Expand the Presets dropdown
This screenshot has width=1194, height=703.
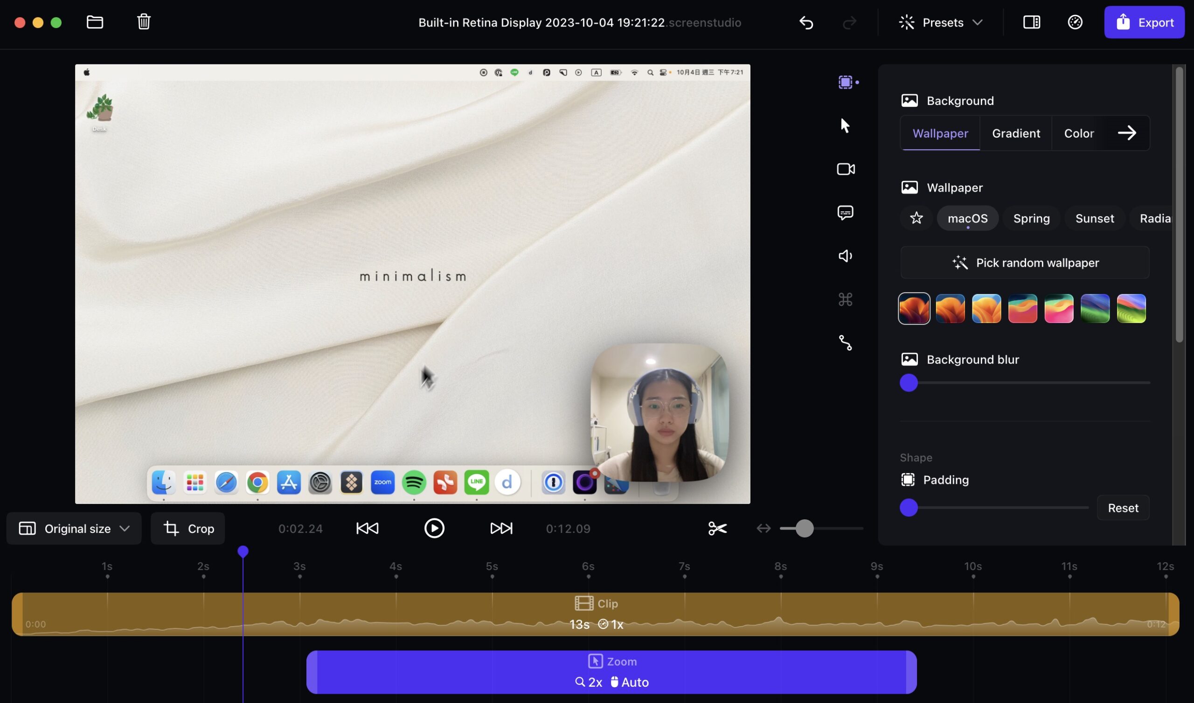pyautogui.click(x=941, y=22)
